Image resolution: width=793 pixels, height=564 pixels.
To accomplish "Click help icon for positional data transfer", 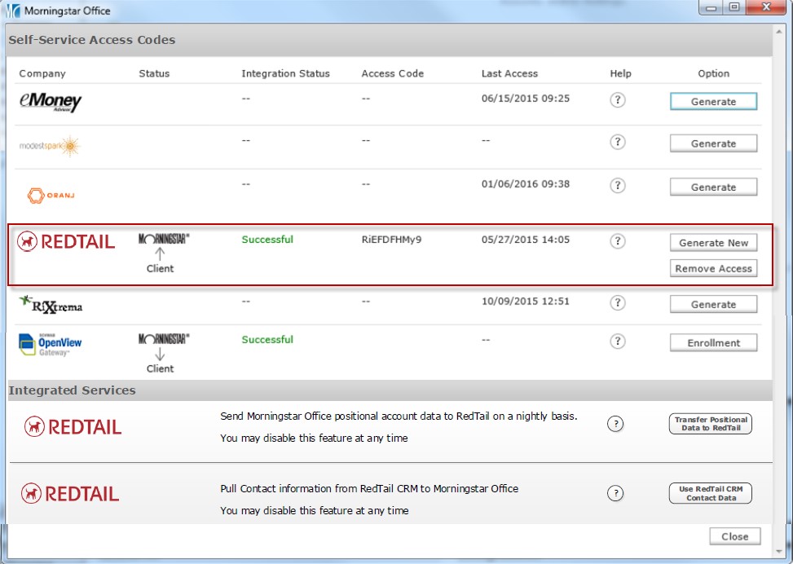I will tap(616, 423).
